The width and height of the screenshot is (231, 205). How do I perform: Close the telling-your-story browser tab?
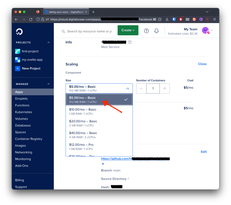tap(86, 12)
